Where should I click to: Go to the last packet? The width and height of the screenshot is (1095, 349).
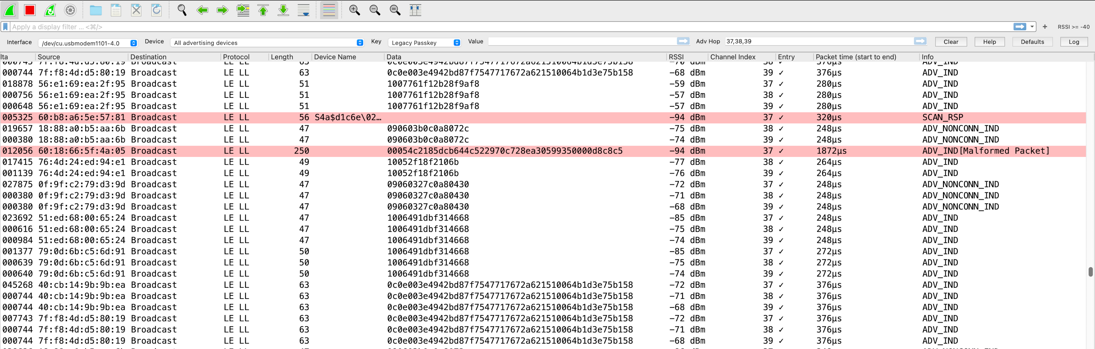[283, 10]
